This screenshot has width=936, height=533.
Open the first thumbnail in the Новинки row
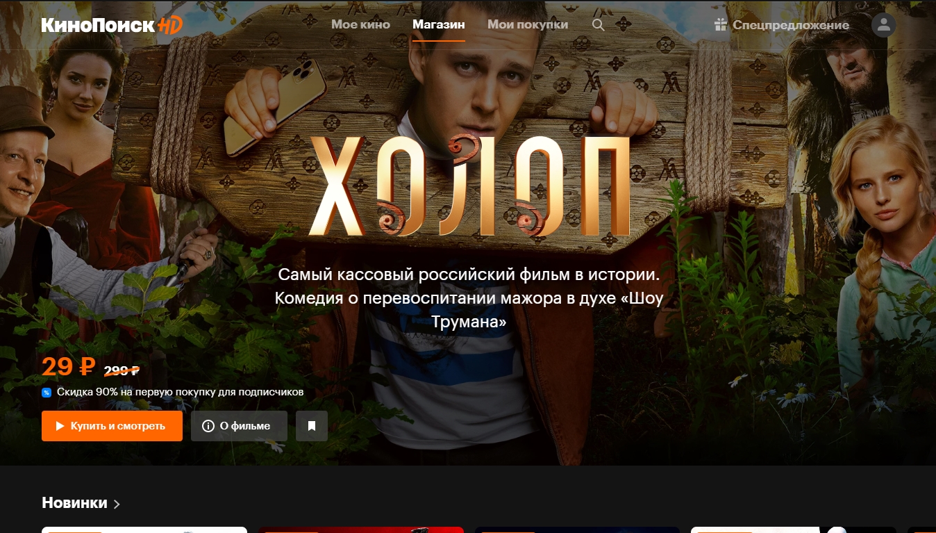click(144, 530)
